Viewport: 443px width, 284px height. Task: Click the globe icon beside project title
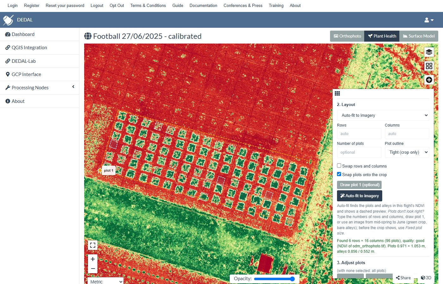click(x=88, y=36)
